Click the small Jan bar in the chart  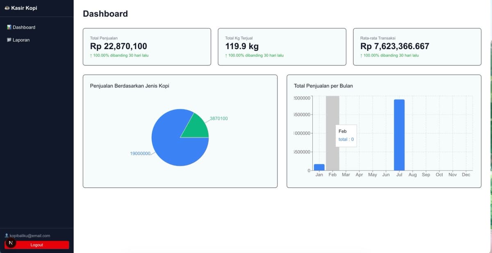coord(319,167)
